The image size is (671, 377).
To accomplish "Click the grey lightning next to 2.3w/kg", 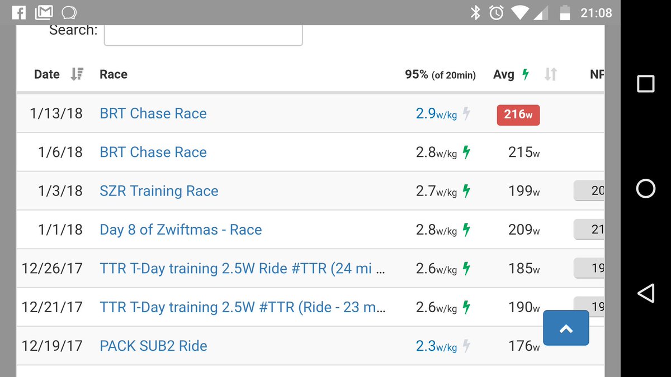I will tap(466, 345).
